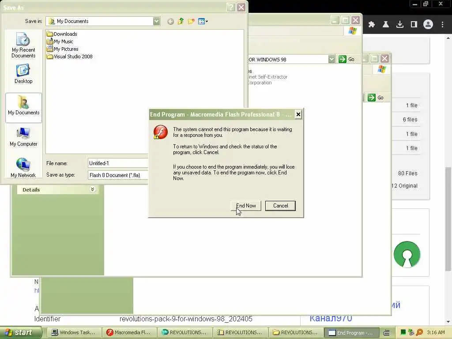Image resolution: width=452 pixels, height=339 pixels.
Task: Switch to Macromedia Flash taskbar item
Action: click(x=129, y=332)
